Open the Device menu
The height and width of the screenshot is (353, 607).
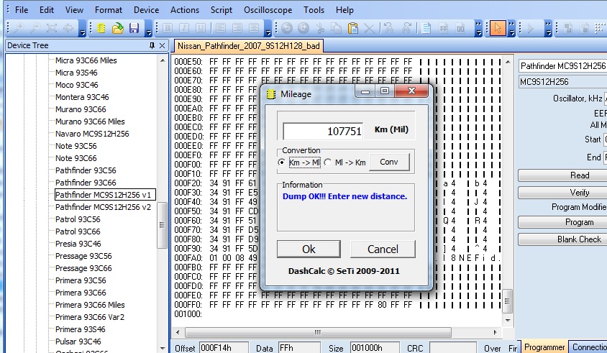tap(146, 10)
